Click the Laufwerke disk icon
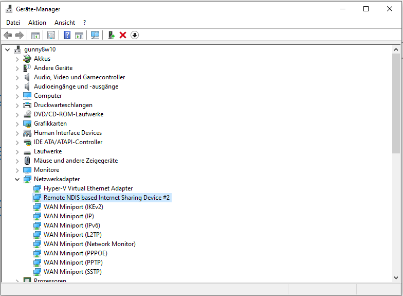 tap(27, 152)
